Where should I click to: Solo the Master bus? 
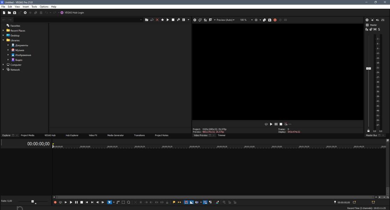[379, 29]
